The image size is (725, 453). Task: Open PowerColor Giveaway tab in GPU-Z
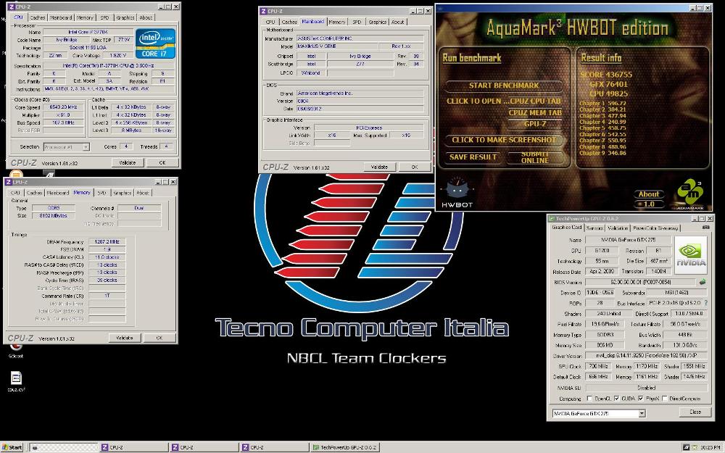[655, 228]
